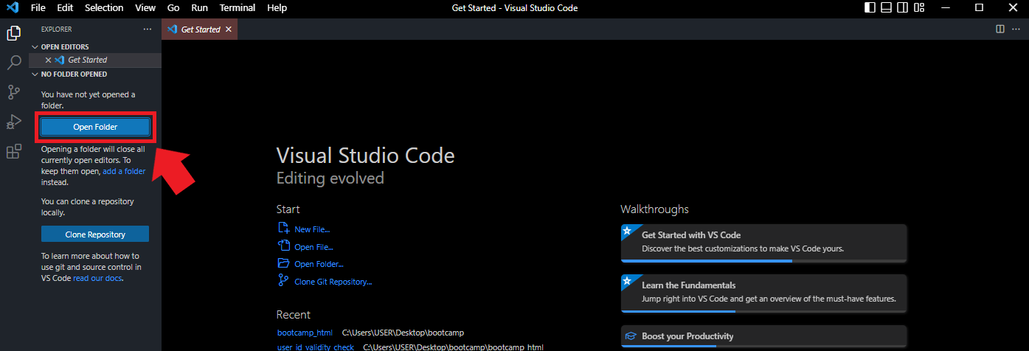Toggle the Panel layout icon
Image resolution: width=1029 pixels, height=351 pixels.
(x=886, y=8)
